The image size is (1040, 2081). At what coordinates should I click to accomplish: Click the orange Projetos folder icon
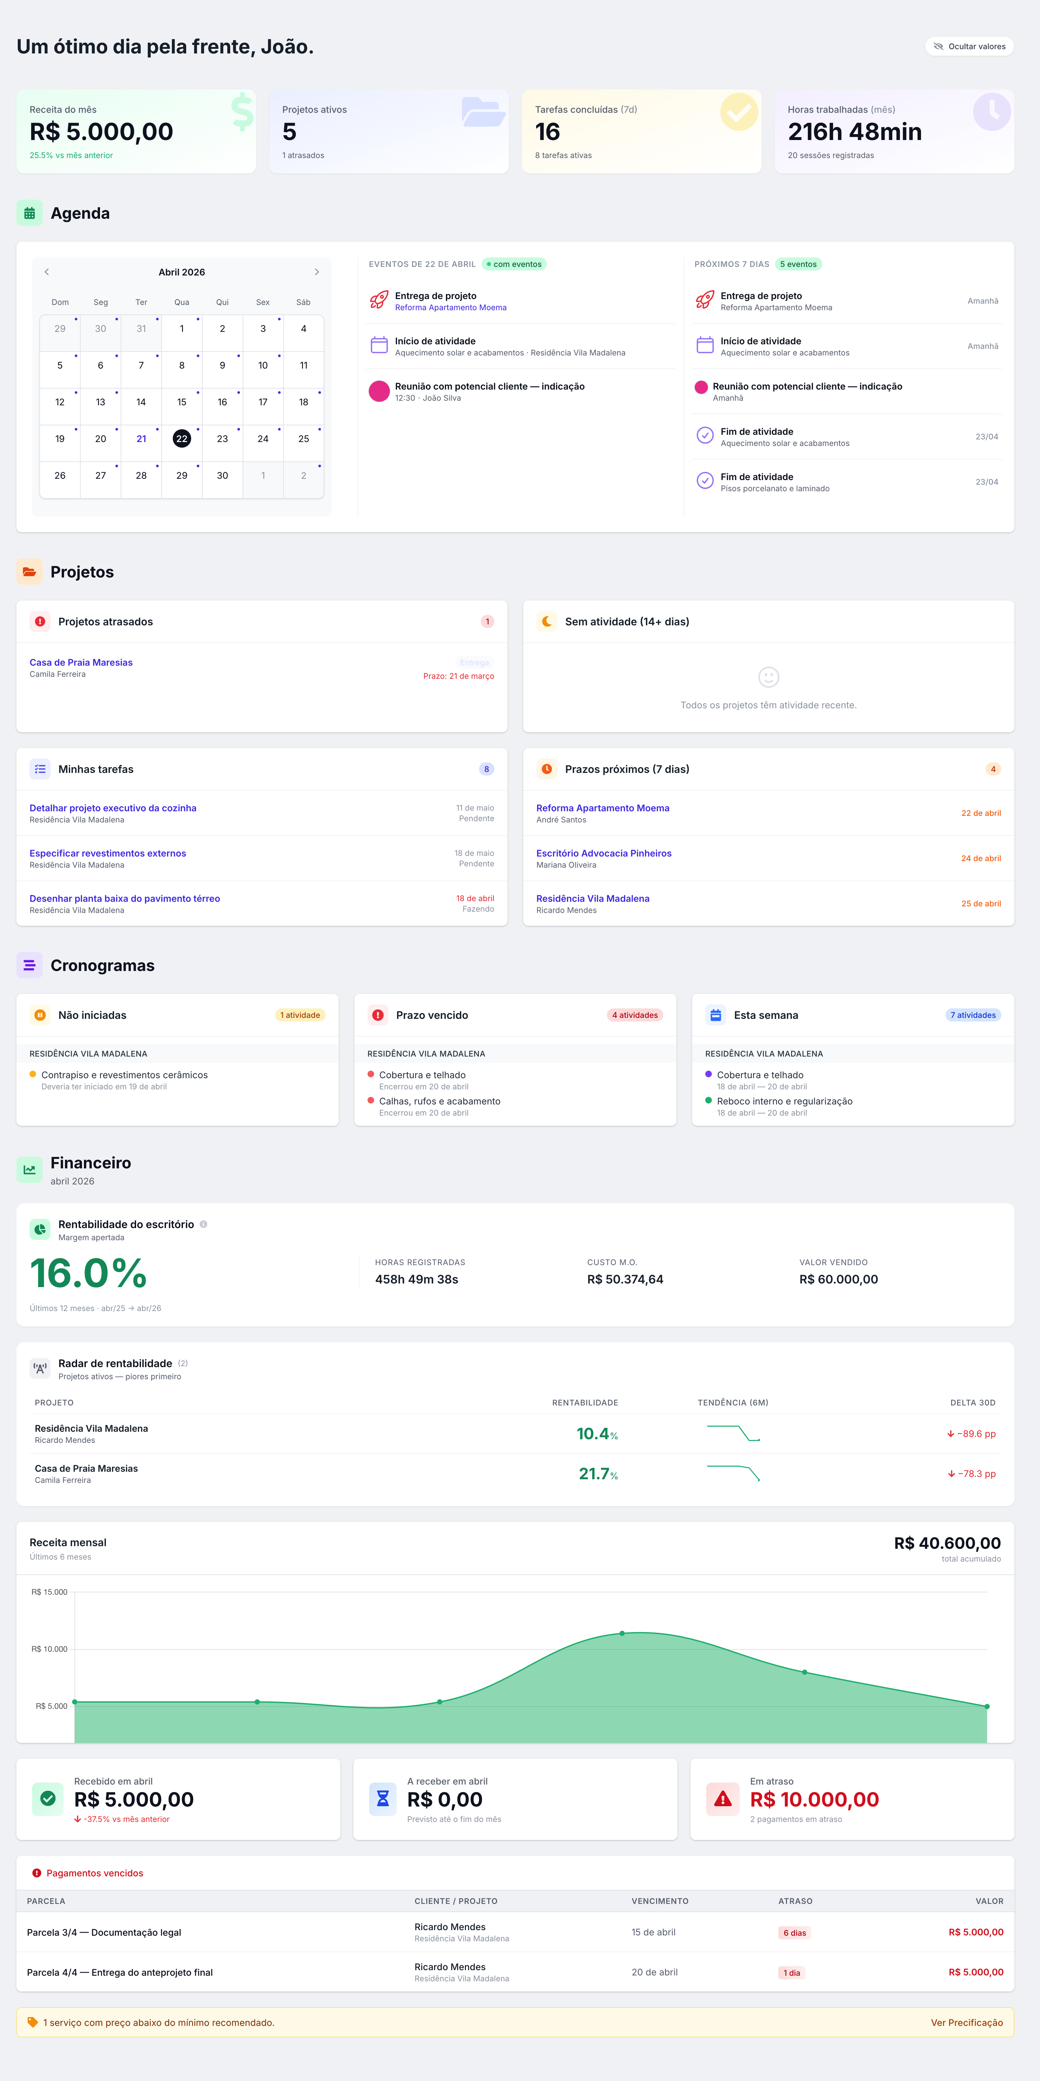pos(30,572)
